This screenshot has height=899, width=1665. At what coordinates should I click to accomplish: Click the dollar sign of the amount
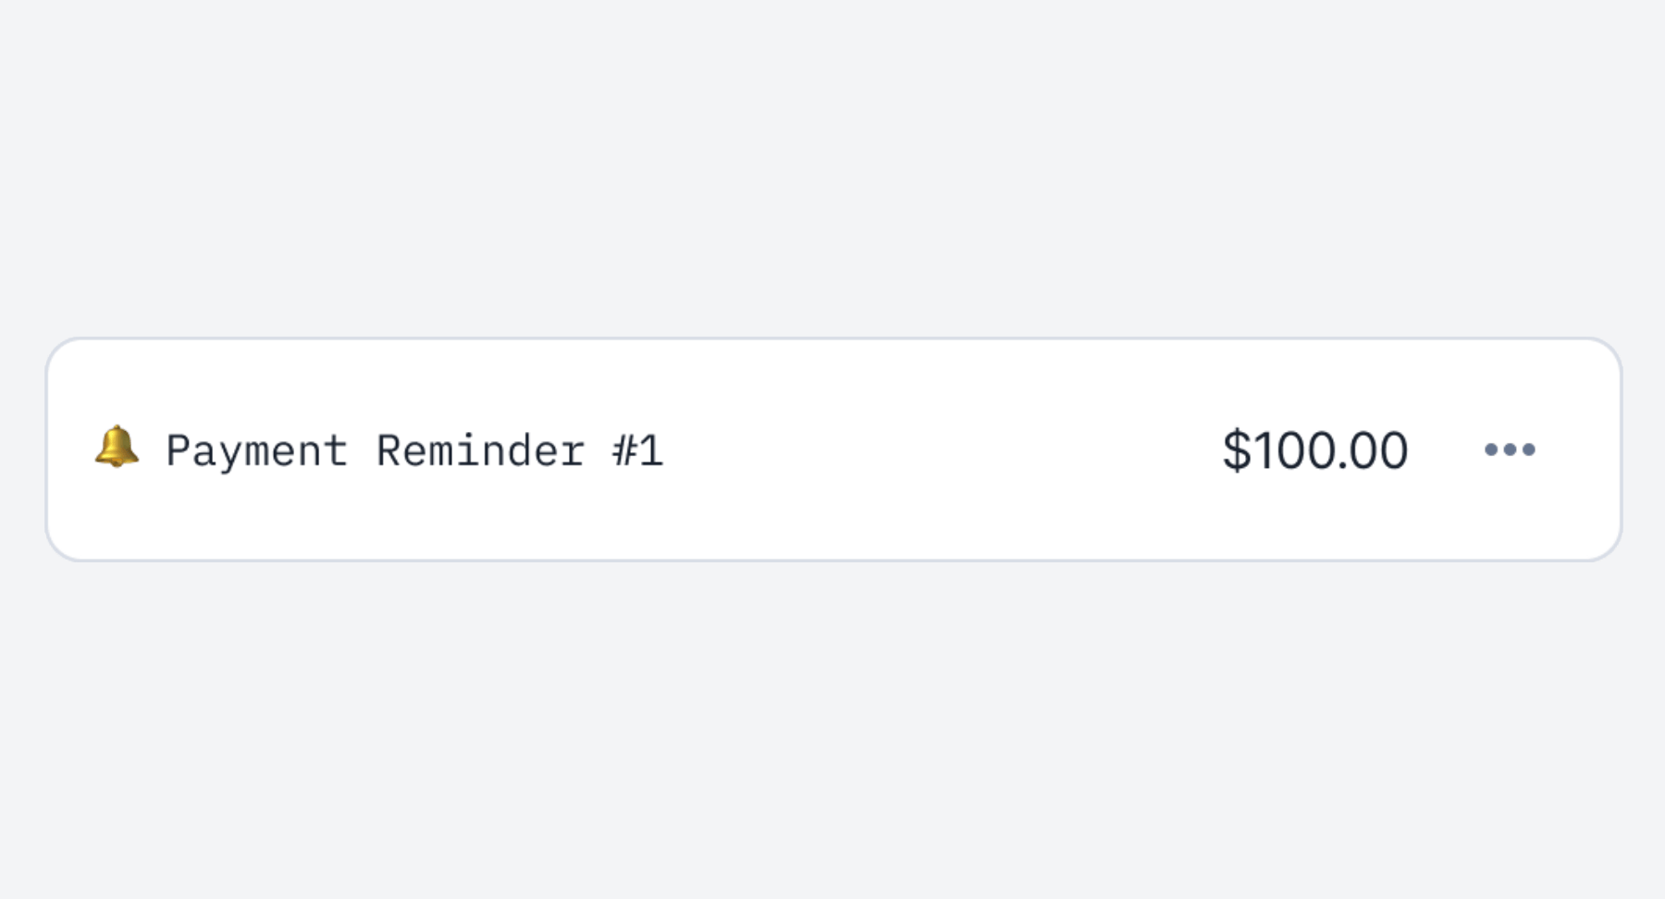pyautogui.click(x=1237, y=450)
